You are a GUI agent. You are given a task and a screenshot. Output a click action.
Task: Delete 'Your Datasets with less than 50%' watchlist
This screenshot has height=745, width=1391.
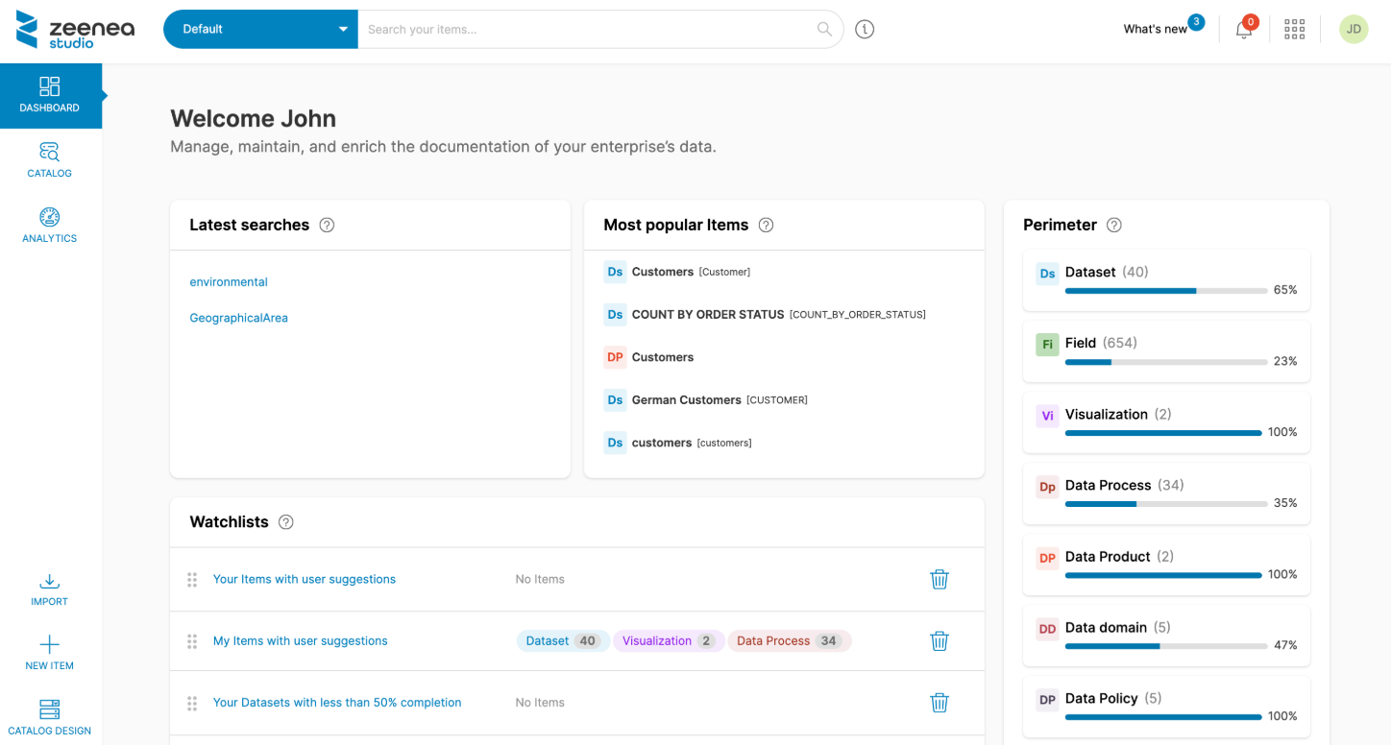(x=939, y=703)
